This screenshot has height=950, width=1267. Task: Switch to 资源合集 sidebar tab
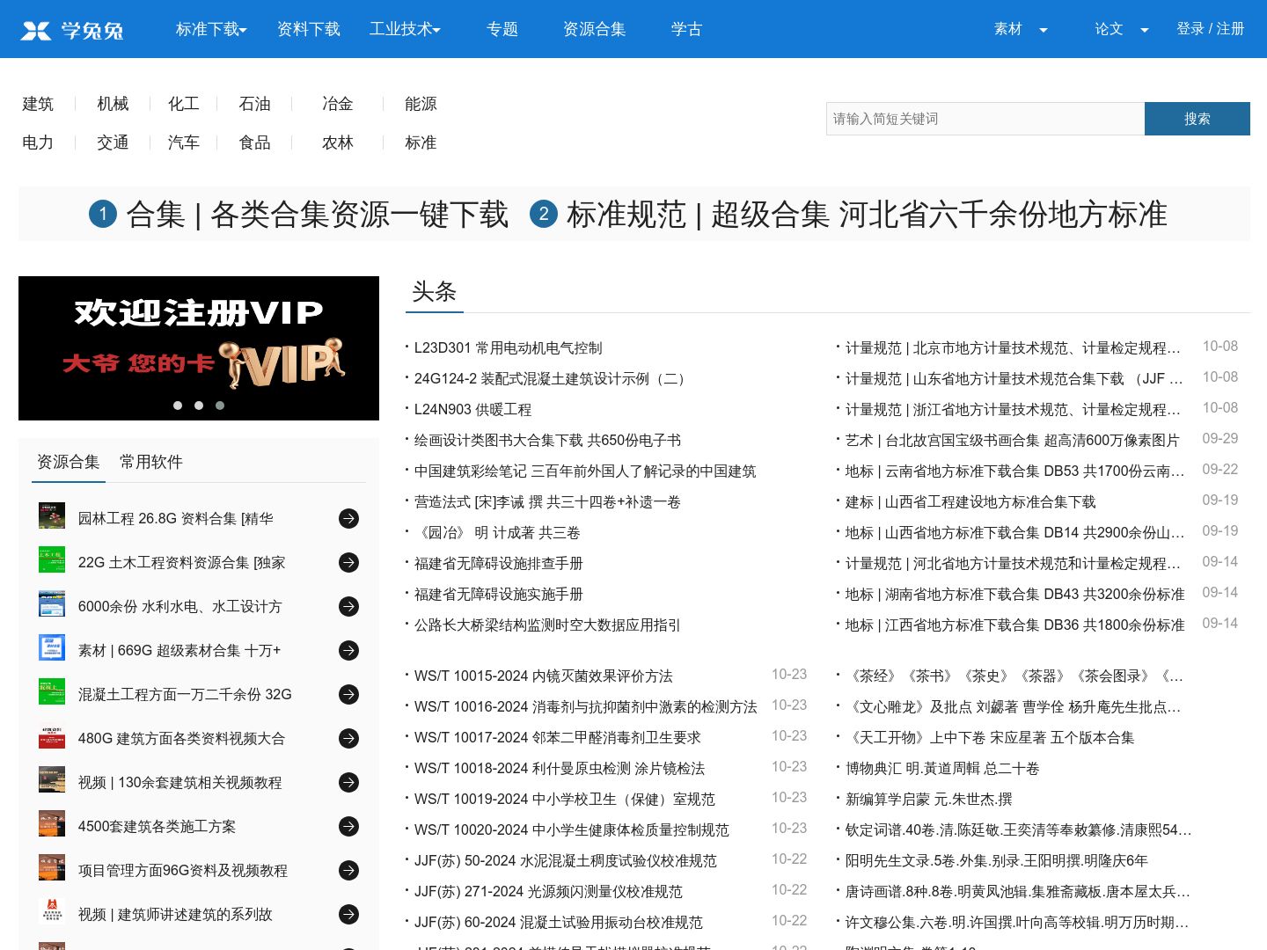click(x=69, y=462)
